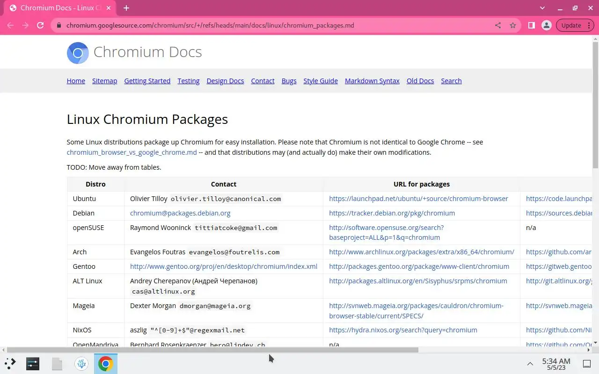Click the Chromium Docs site title
The height and width of the screenshot is (374, 599).
148,52
